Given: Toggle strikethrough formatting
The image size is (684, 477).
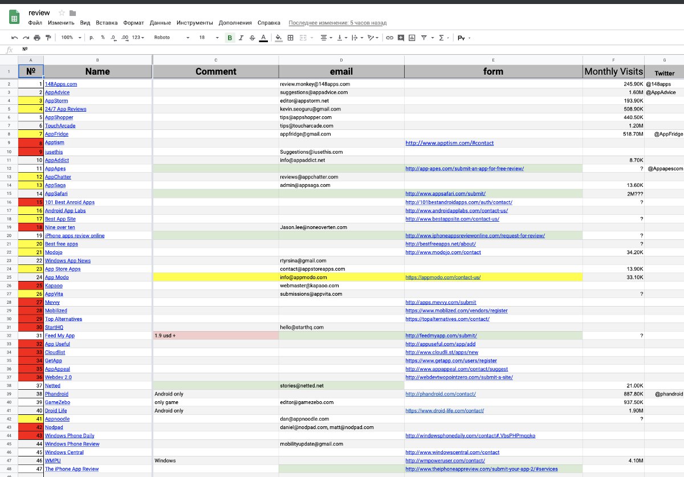Looking at the screenshot, I should coord(252,38).
